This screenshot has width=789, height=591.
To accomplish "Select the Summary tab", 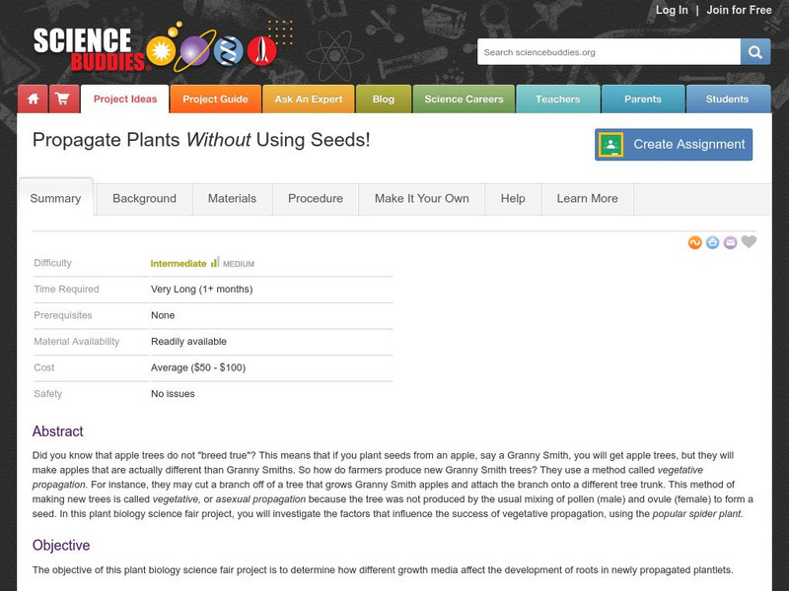I will pyautogui.click(x=55, y=198).
